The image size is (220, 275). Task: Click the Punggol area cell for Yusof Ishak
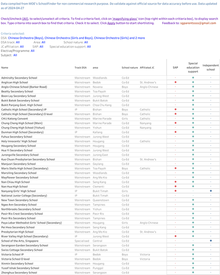click(98, 268)
